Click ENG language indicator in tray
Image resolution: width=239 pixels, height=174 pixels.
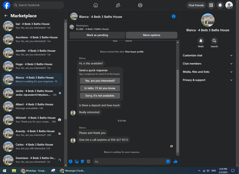pyautogui.click(x=214, y=171)
